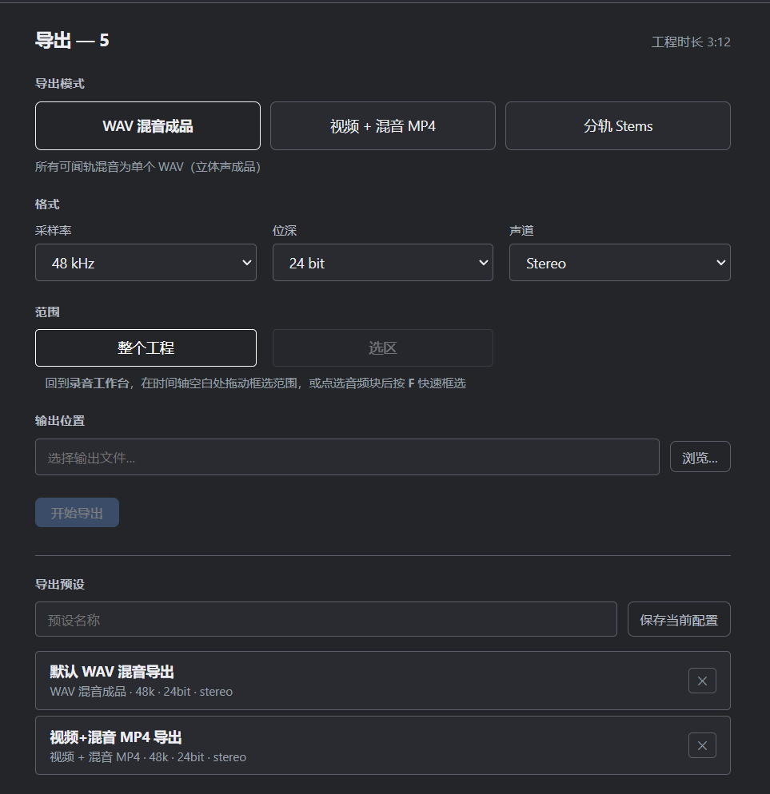Viewport: 770px width, 794px height.
Task: Delete the 默认 WAV 混音导出 preset
Action: [x=702, y=681]
